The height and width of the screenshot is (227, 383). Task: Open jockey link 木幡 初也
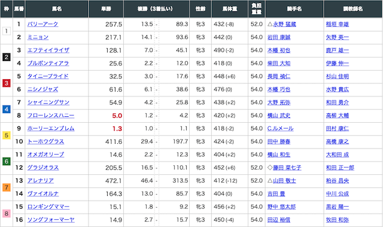(x=279, y=50)
